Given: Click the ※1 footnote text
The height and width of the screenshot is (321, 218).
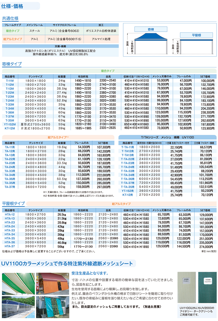Looking at the screenshot, I should pos(73,192).
